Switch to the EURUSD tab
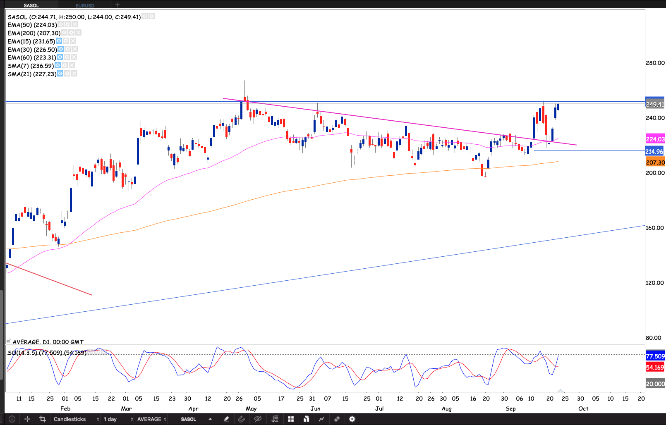 point(85,5)
